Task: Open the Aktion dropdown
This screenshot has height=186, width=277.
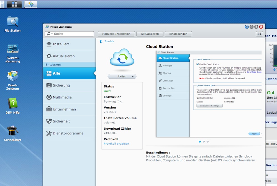Action: [122, 77]
